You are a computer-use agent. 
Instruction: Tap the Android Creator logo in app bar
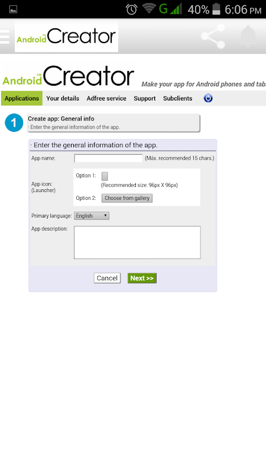66,37
